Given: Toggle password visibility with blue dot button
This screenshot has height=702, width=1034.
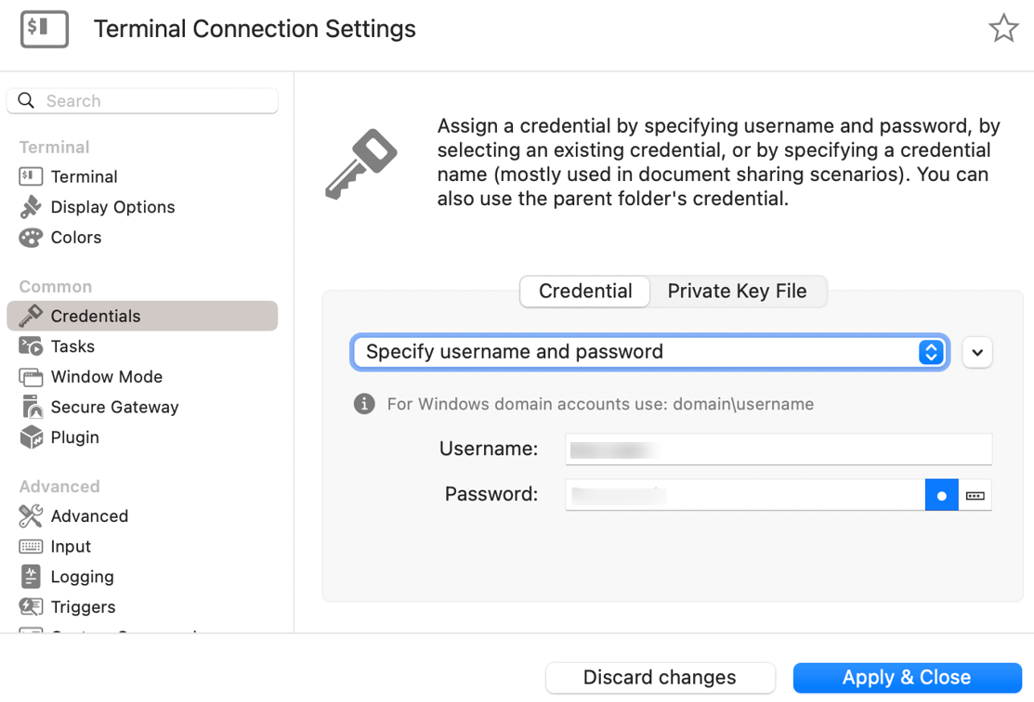Looking at the screenshot, I should (942, 495).
